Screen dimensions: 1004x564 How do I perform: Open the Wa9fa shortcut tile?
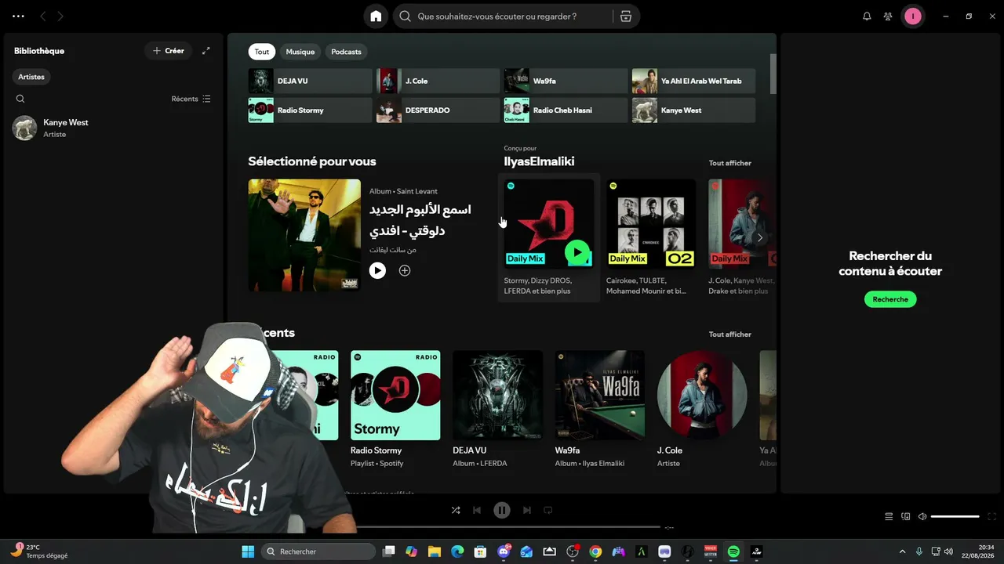click(566, 81)
